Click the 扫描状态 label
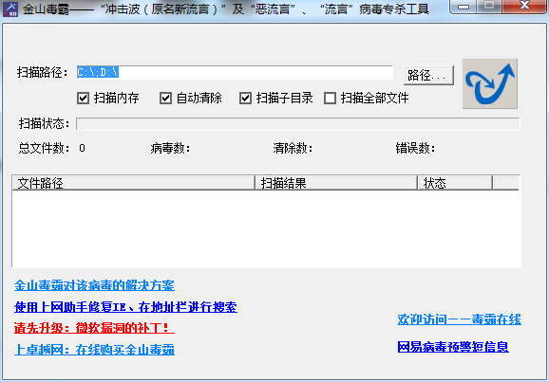This screenshot has width=549, height=382. point(44,124)
